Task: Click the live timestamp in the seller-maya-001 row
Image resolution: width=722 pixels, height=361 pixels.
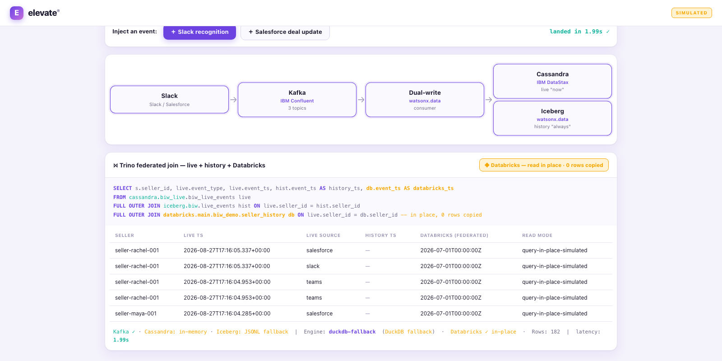Action: coord(227,314)
